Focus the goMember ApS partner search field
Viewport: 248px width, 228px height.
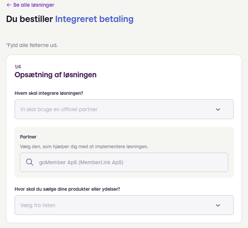124,162
